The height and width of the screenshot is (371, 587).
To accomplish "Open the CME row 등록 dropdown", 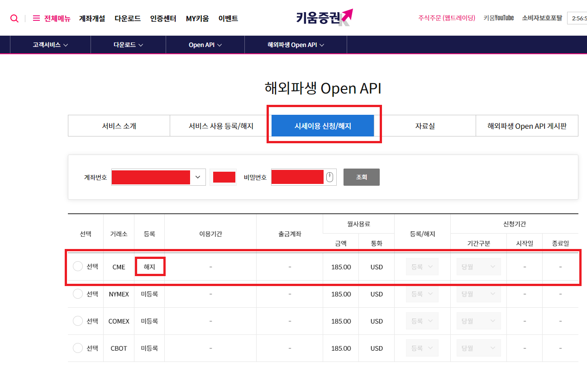I will (x=422, y=267).
